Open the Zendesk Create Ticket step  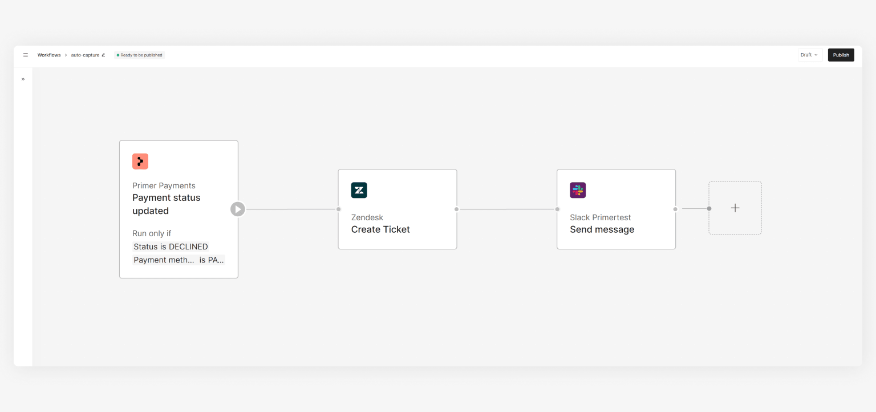(398, 209)
